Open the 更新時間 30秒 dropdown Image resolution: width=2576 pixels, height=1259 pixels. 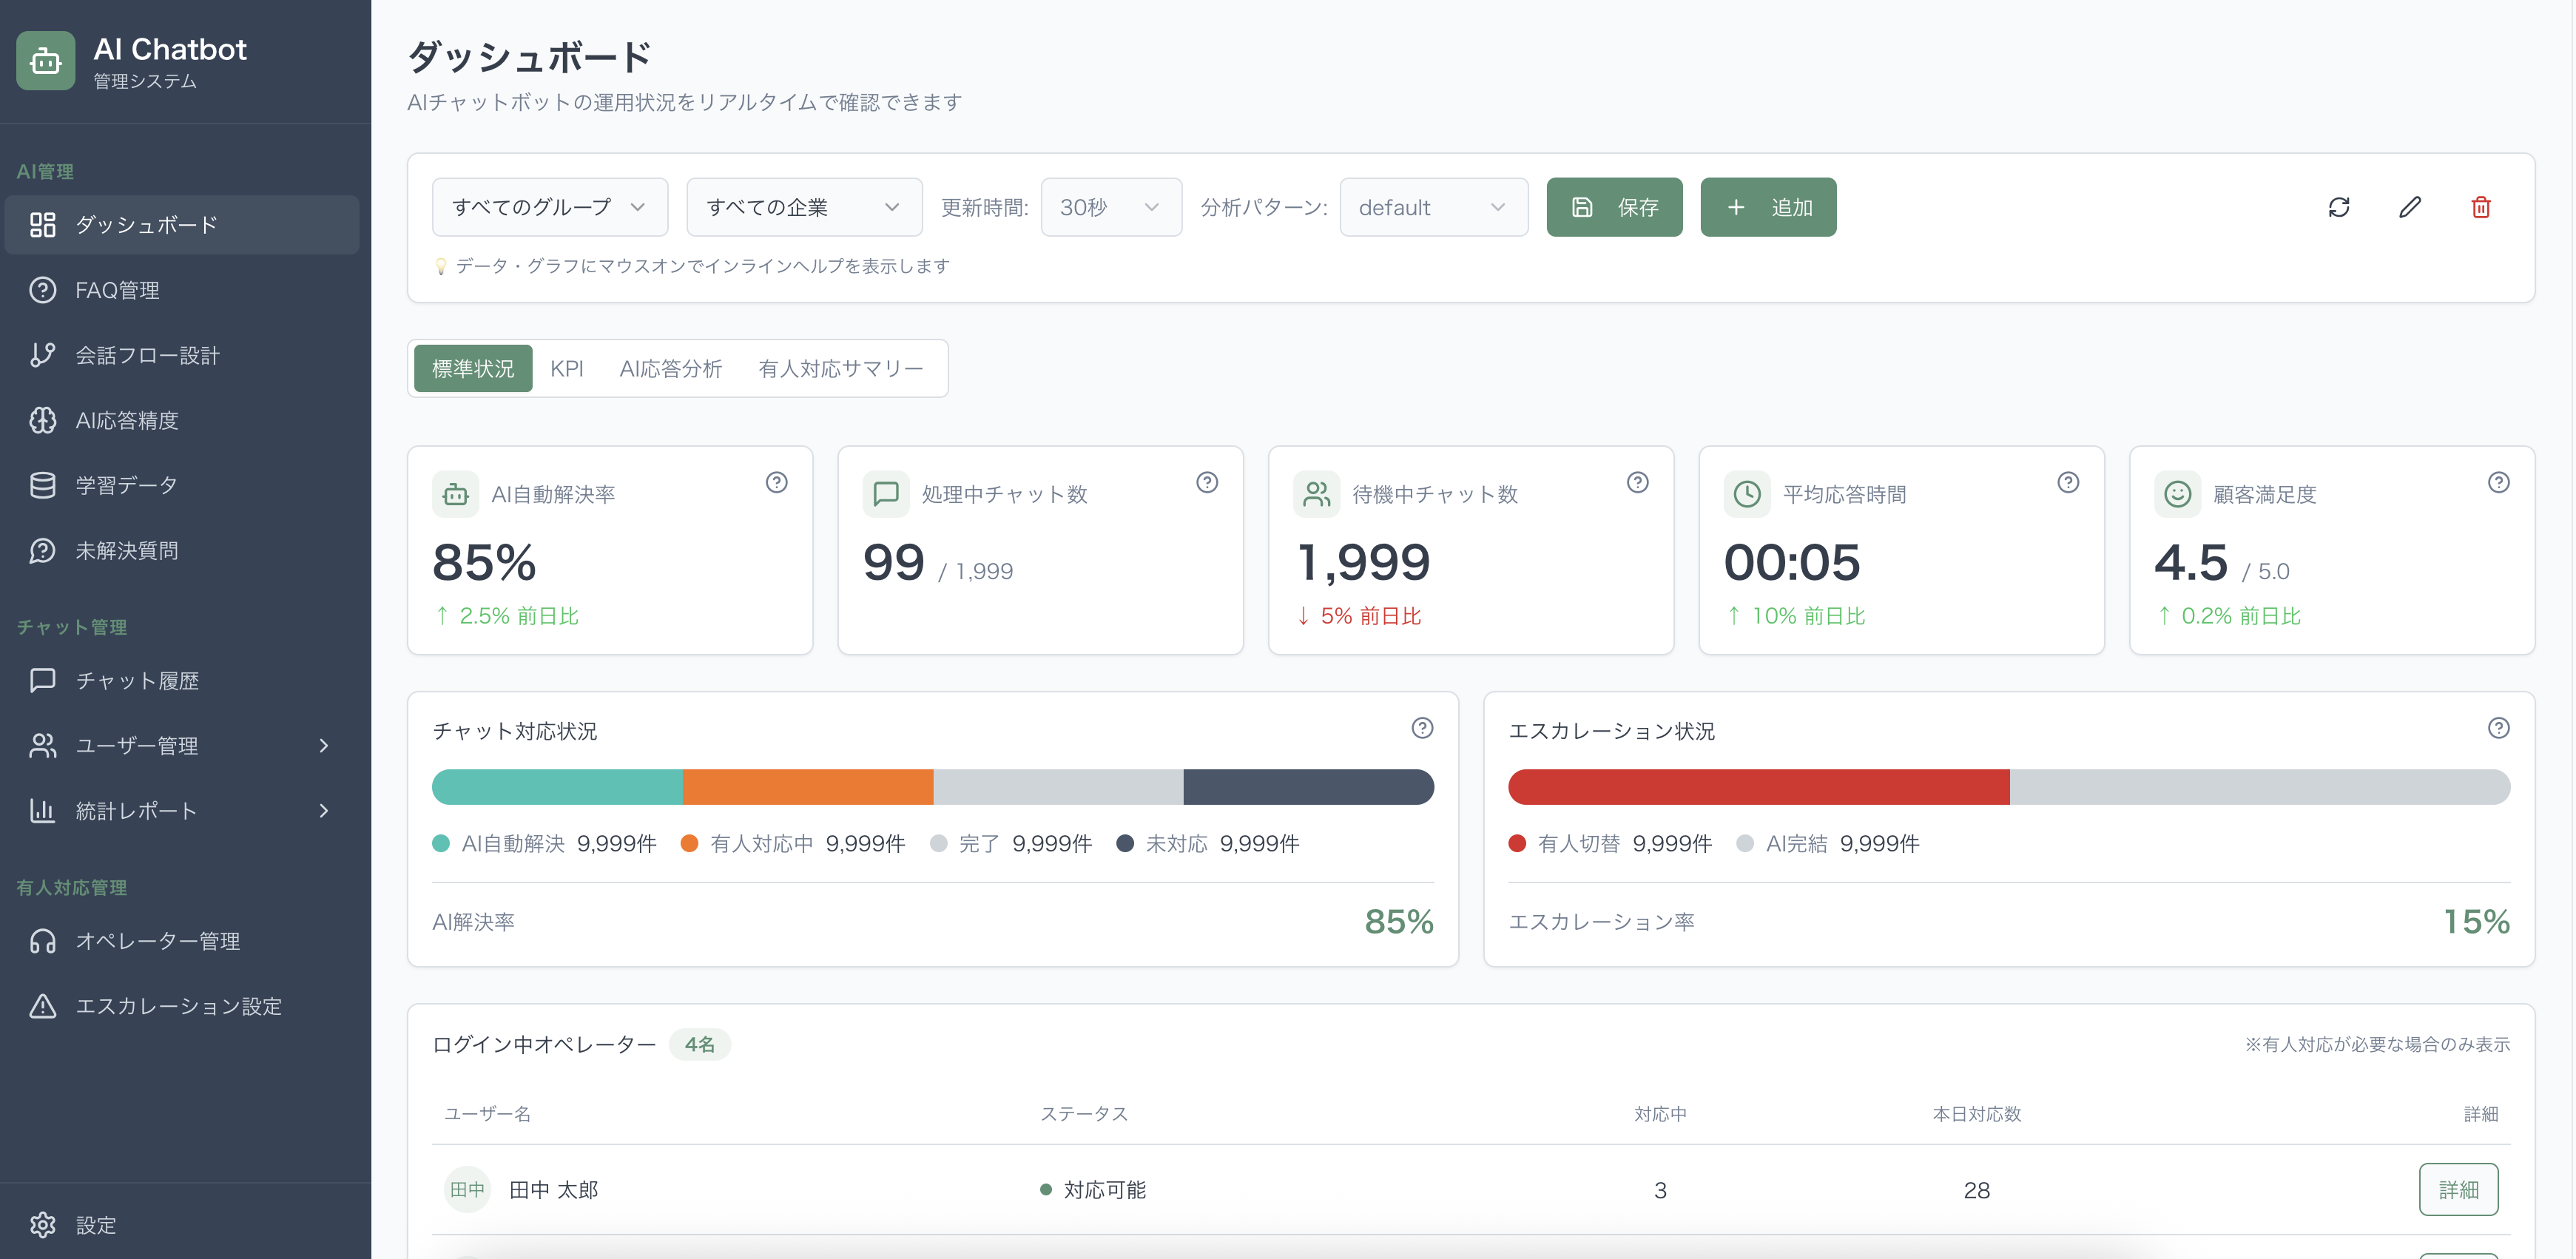[1111, 207]
